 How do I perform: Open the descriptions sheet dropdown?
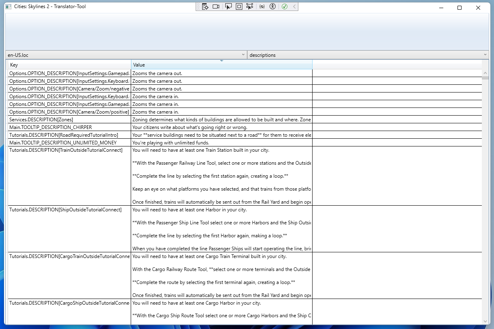485,54
